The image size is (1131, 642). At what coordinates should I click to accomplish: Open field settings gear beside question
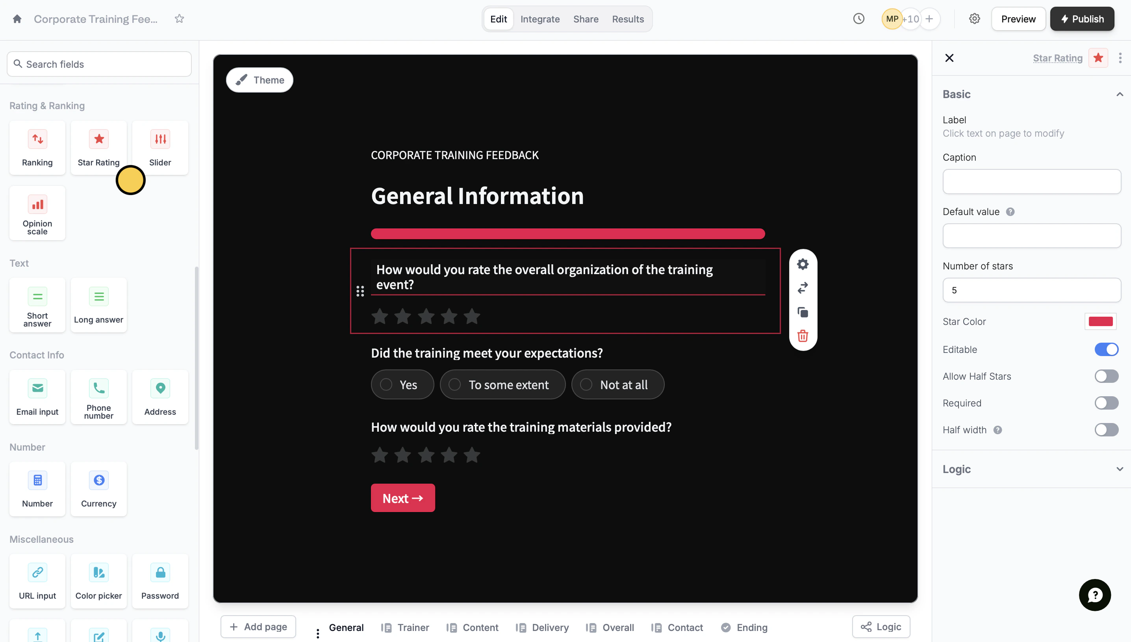(803, 264)
